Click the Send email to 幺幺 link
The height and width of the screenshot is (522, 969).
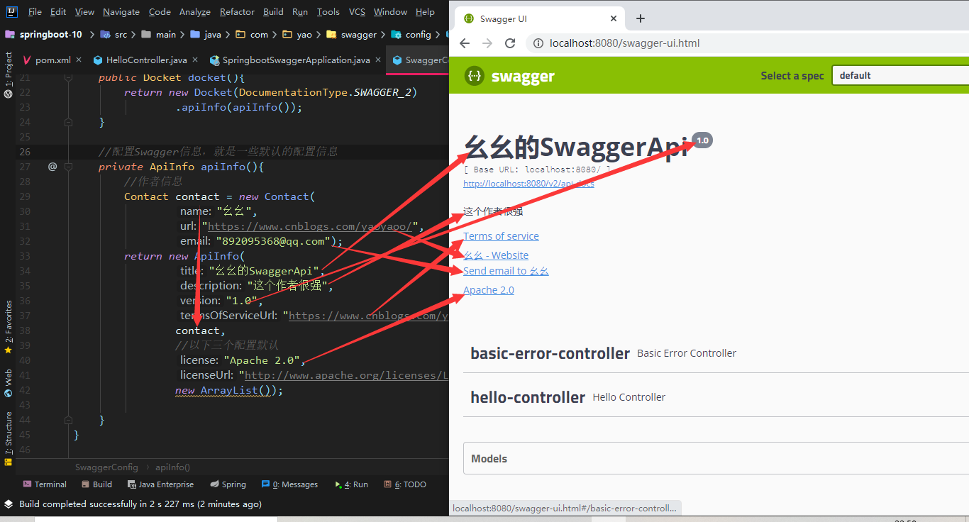506,271
